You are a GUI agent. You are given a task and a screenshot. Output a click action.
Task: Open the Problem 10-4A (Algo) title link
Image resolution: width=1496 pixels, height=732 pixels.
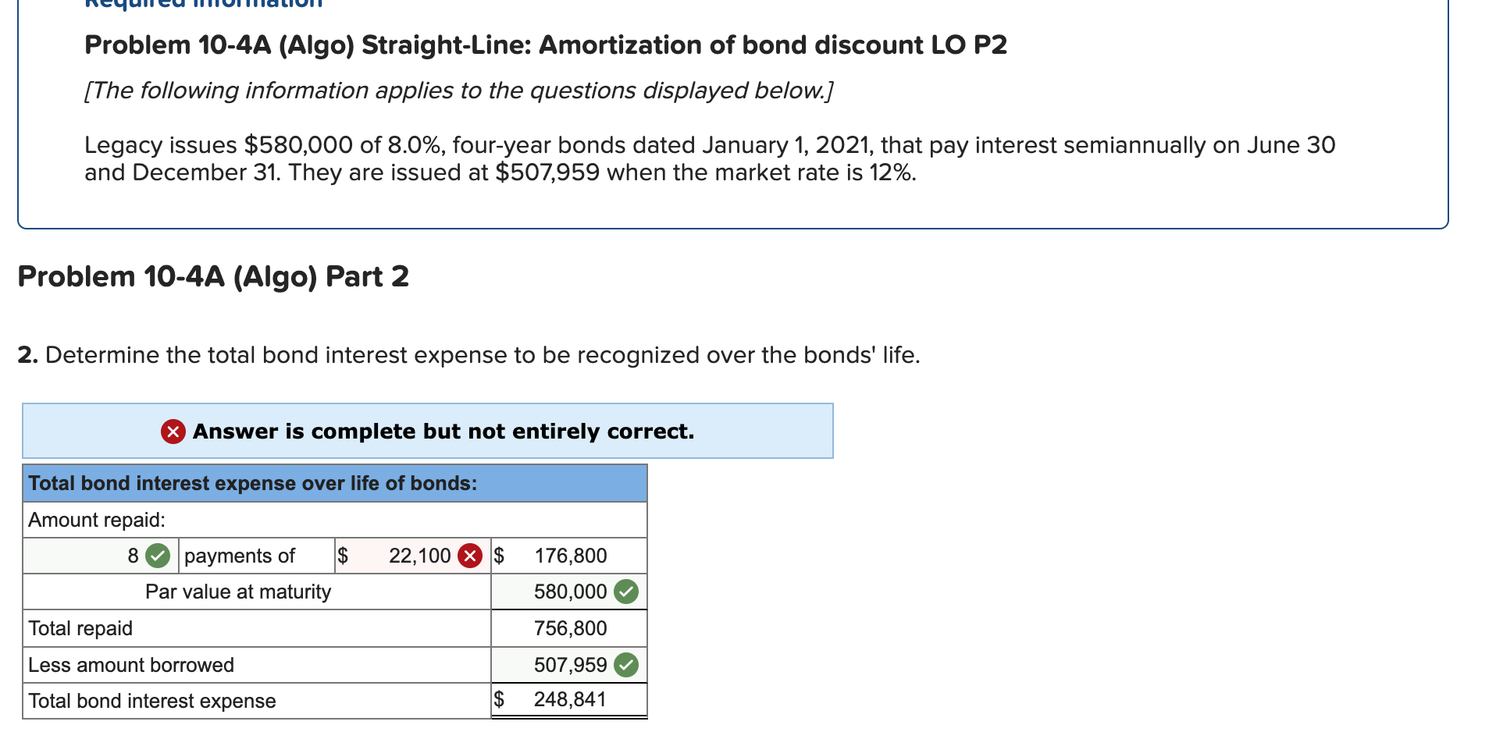[545, 44]
